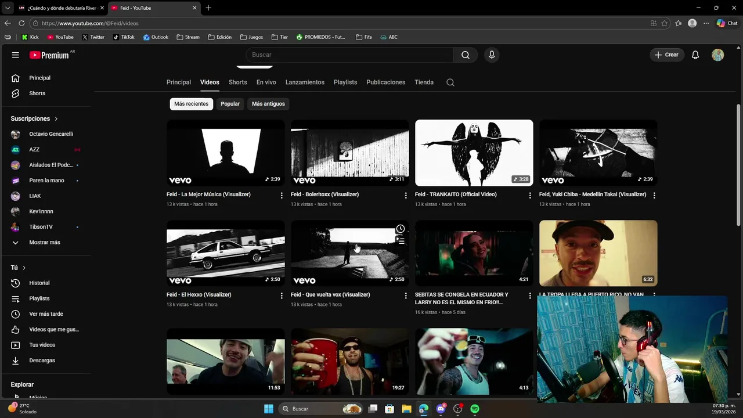Start voice search with the microphone icon
The height and width of the screenshot is (418, 743).
click(x=492, y=55)
